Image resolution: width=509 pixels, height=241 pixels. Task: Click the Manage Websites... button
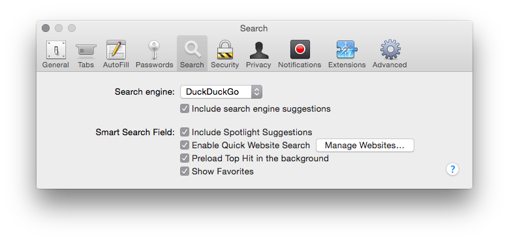click(x=365, y=145)
